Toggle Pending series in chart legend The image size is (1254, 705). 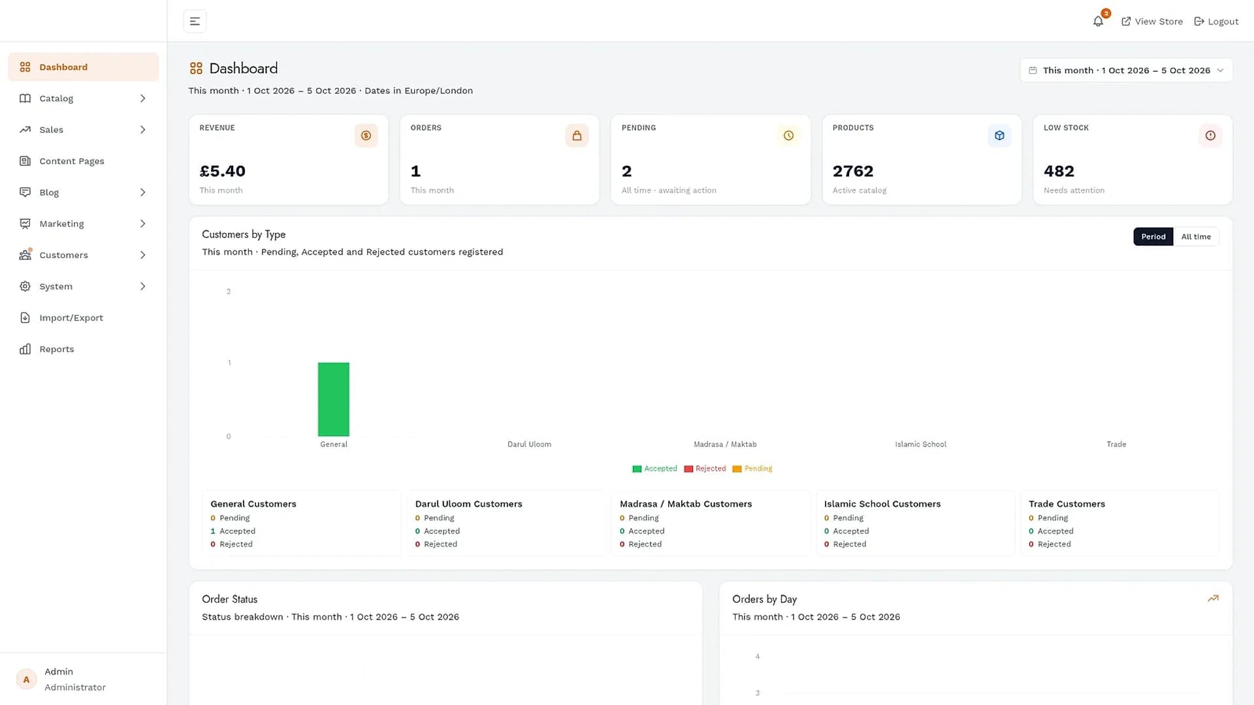coord(752,469)
